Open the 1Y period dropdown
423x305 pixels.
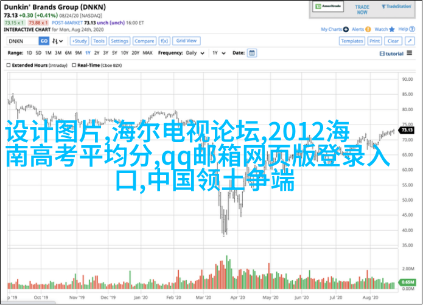218,53
